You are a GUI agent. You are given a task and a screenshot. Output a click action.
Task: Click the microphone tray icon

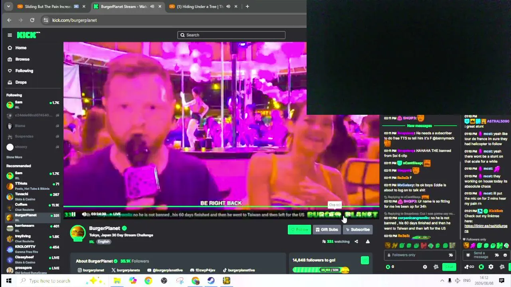[450, 281]
